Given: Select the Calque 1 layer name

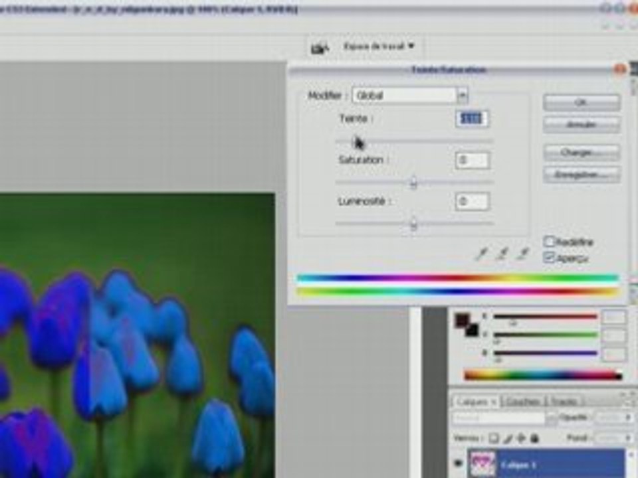Looking at the screenshot, I should pos(518,465).
